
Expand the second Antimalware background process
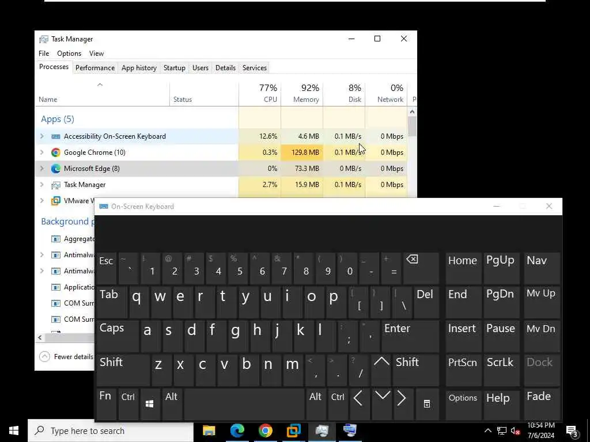pyautogui.click(x=41, y=271)
